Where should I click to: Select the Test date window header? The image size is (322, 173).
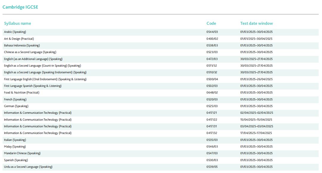click(x=256, y=23)
